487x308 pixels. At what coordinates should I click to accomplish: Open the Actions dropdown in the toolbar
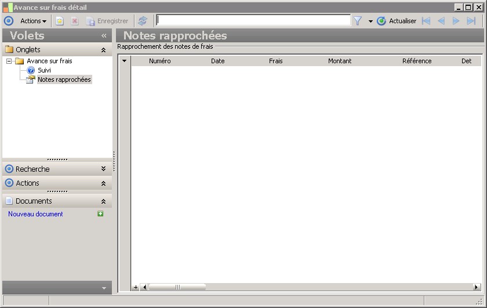(x=33, y=21)
